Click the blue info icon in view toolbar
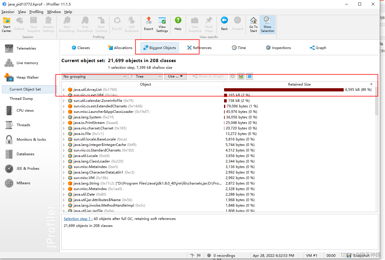Image resolution: width=385 pixels, height=260 pixels. [249, 77]
